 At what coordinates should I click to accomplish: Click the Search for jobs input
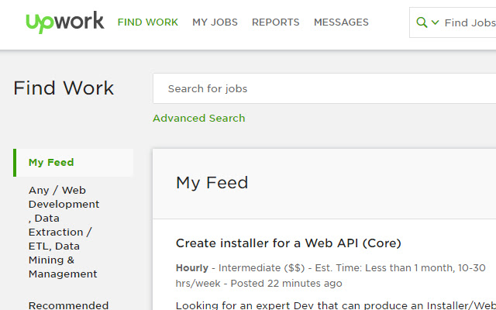coord(325,88)
